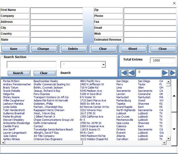
Task: Focus the State input field
Action: pyautogui.click(x=56, y=40)
